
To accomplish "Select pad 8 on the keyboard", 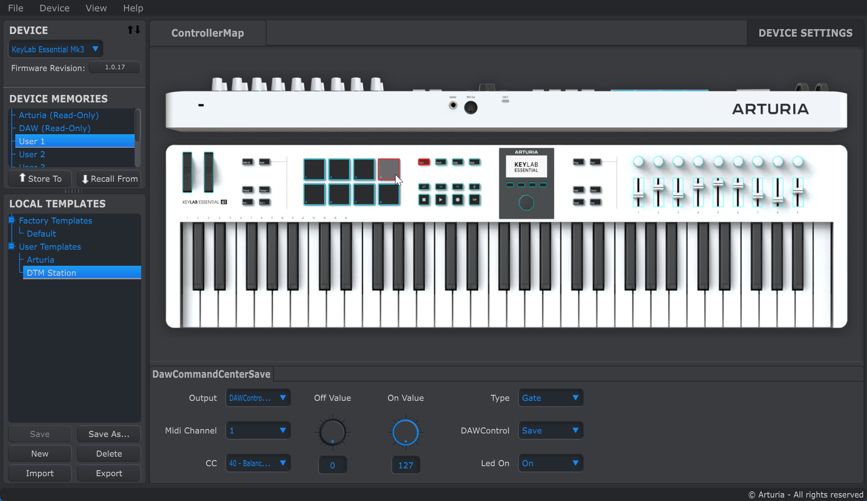I will 389,194.
